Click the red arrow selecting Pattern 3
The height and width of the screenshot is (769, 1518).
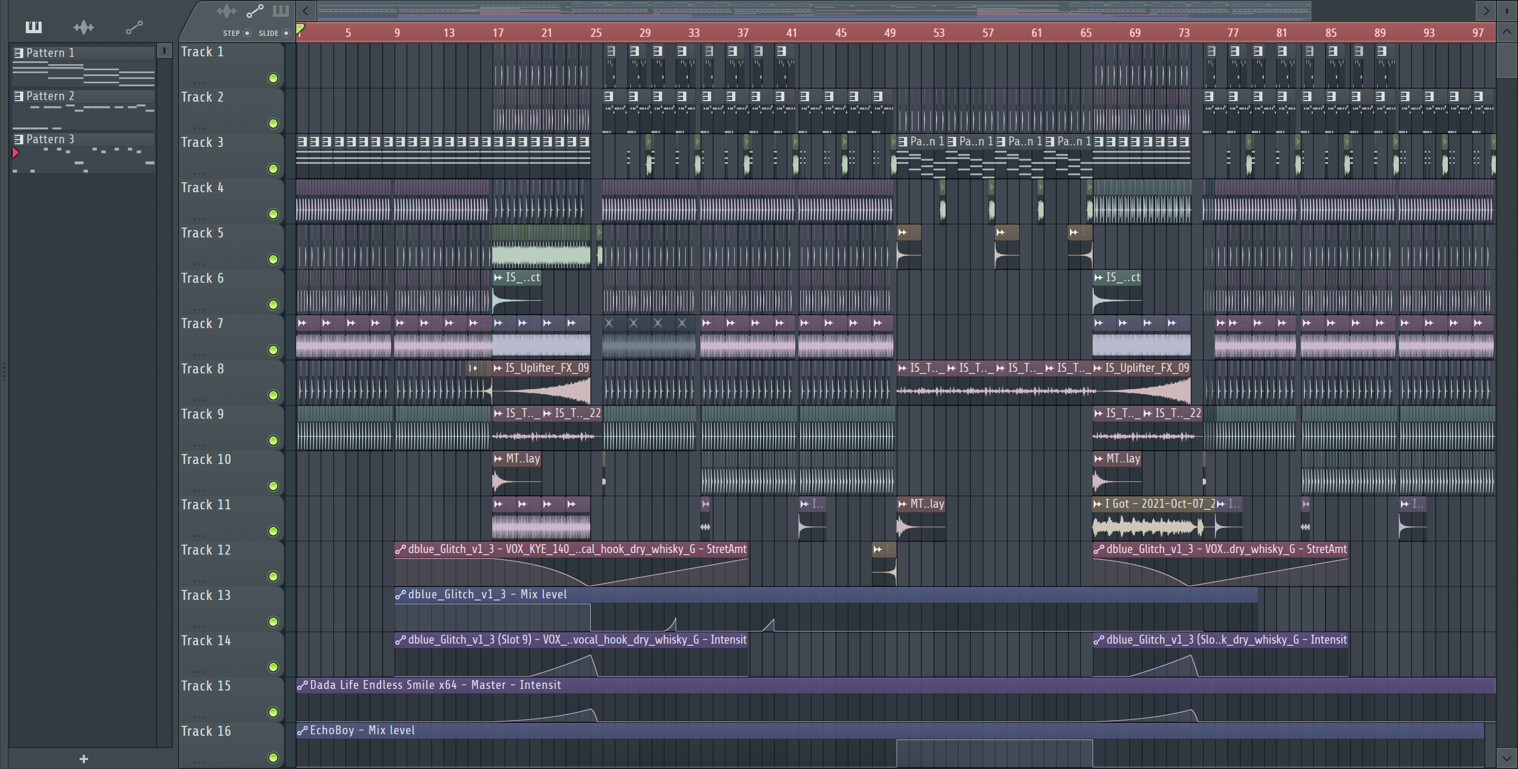pos(15,153)
